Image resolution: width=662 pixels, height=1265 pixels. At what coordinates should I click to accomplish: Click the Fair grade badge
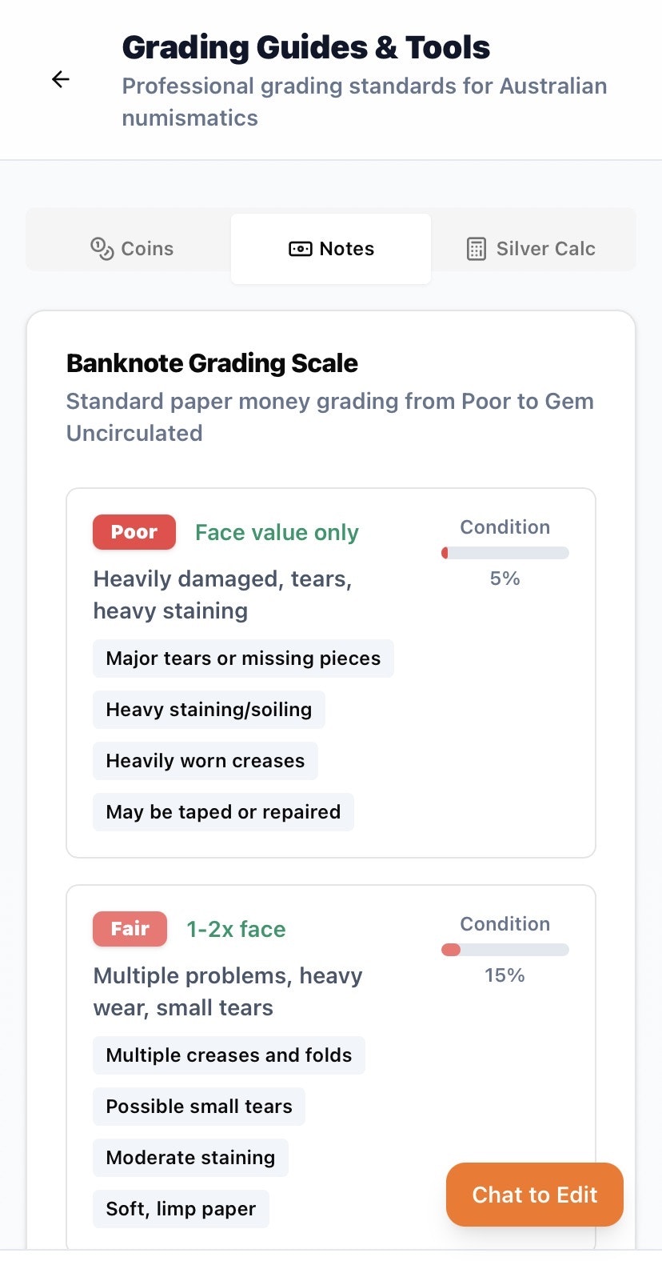click(130, 929)
